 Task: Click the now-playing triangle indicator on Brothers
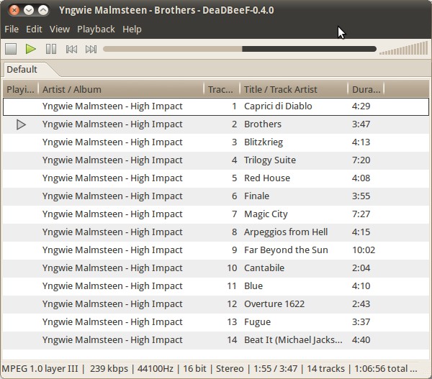pos(21,124)
